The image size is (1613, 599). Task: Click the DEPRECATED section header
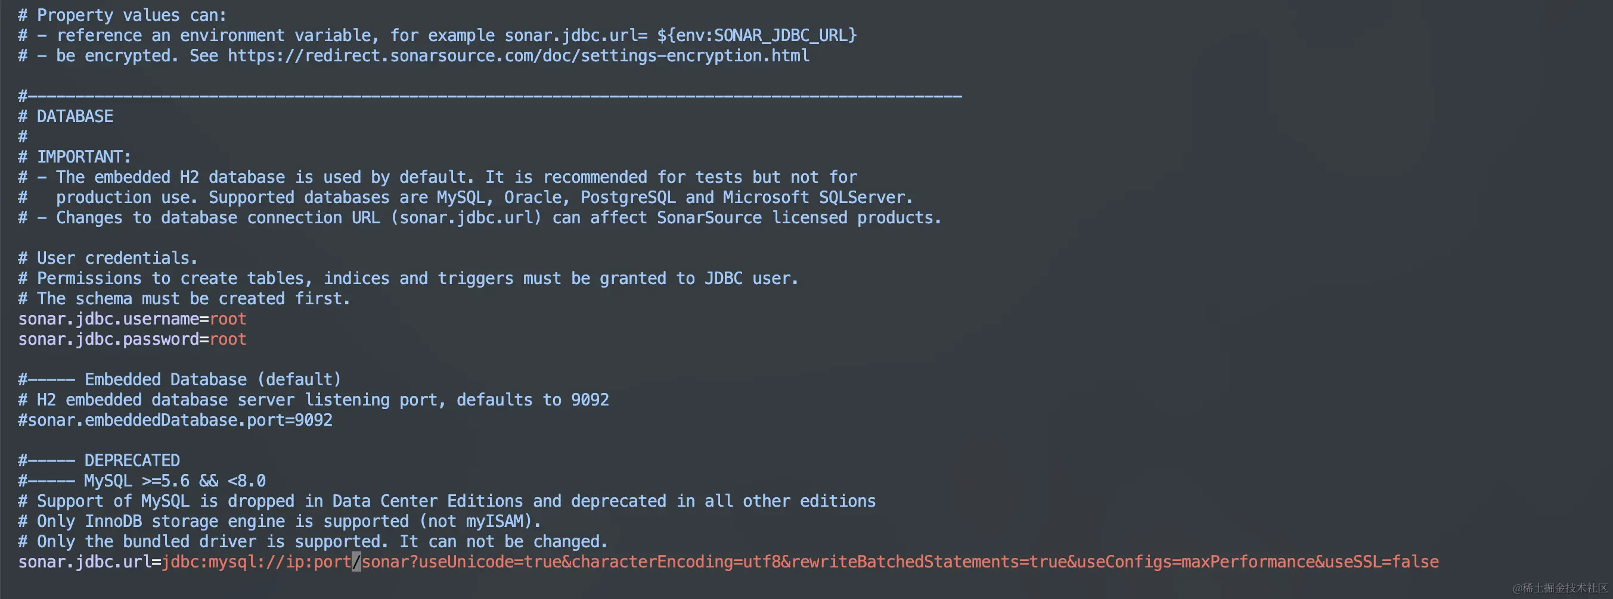[132, 460]
